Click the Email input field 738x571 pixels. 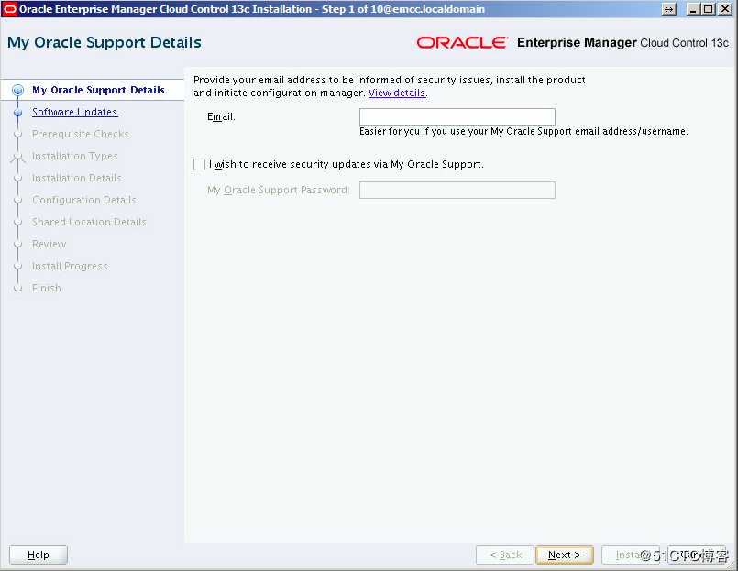pyautogui.click(x=457, y=116)
